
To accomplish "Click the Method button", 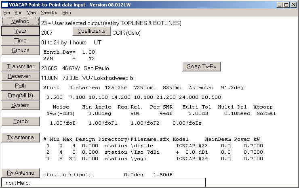I will coord(20,21).
